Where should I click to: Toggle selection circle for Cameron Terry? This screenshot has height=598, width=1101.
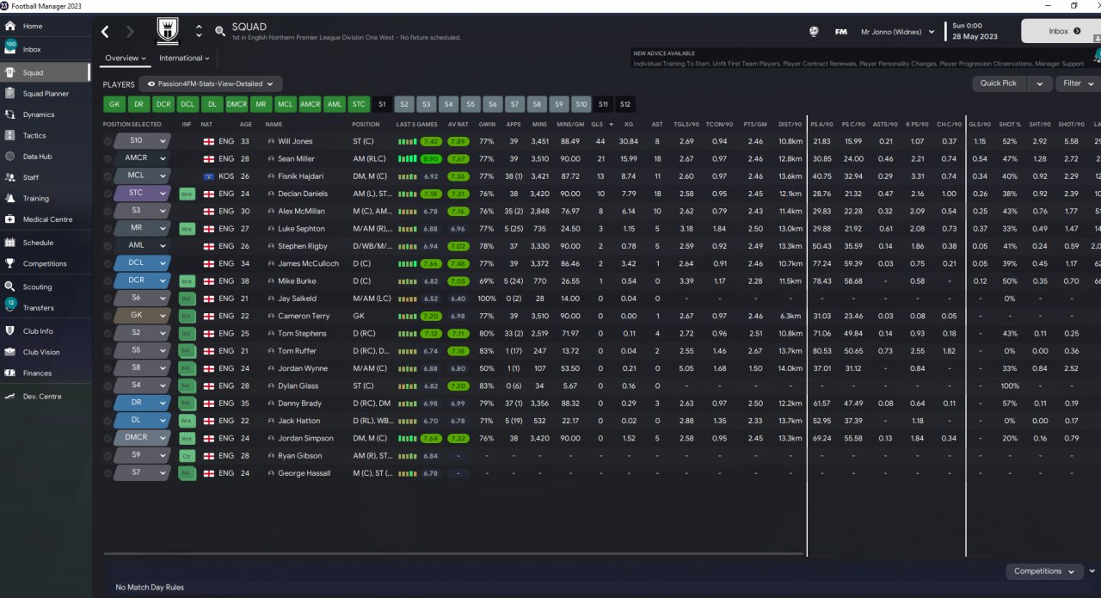click(x=108, y=316)
